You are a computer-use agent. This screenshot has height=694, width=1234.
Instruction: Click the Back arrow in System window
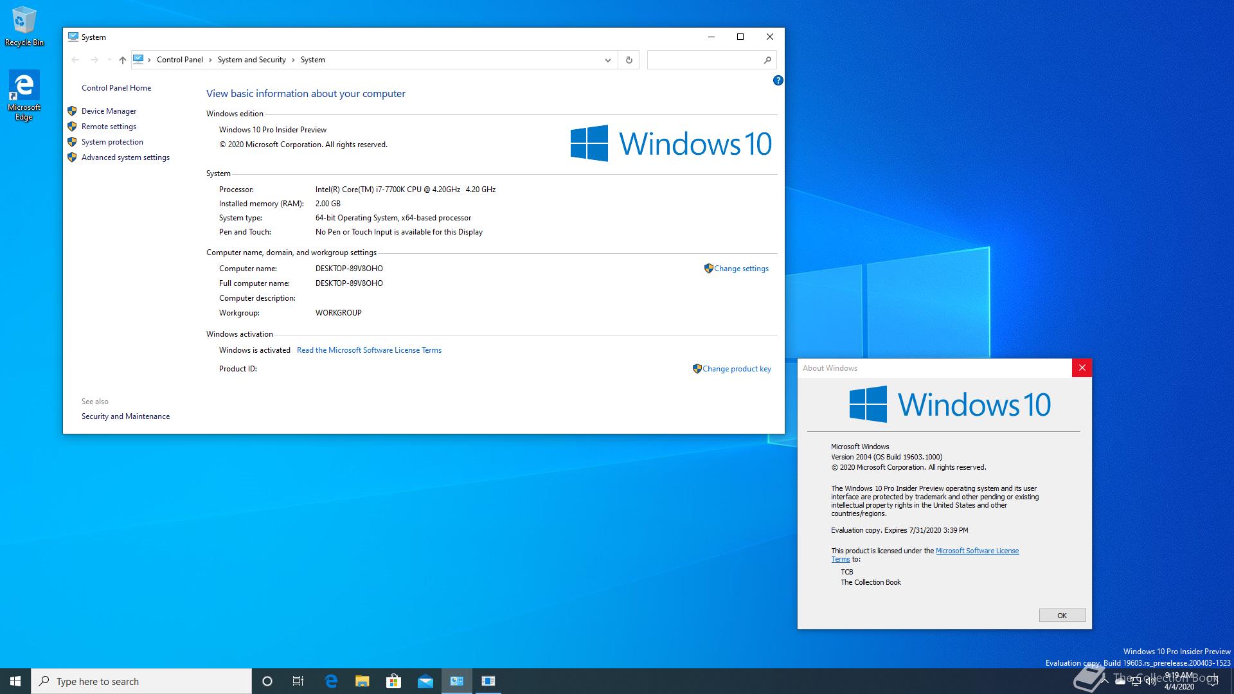75,60
